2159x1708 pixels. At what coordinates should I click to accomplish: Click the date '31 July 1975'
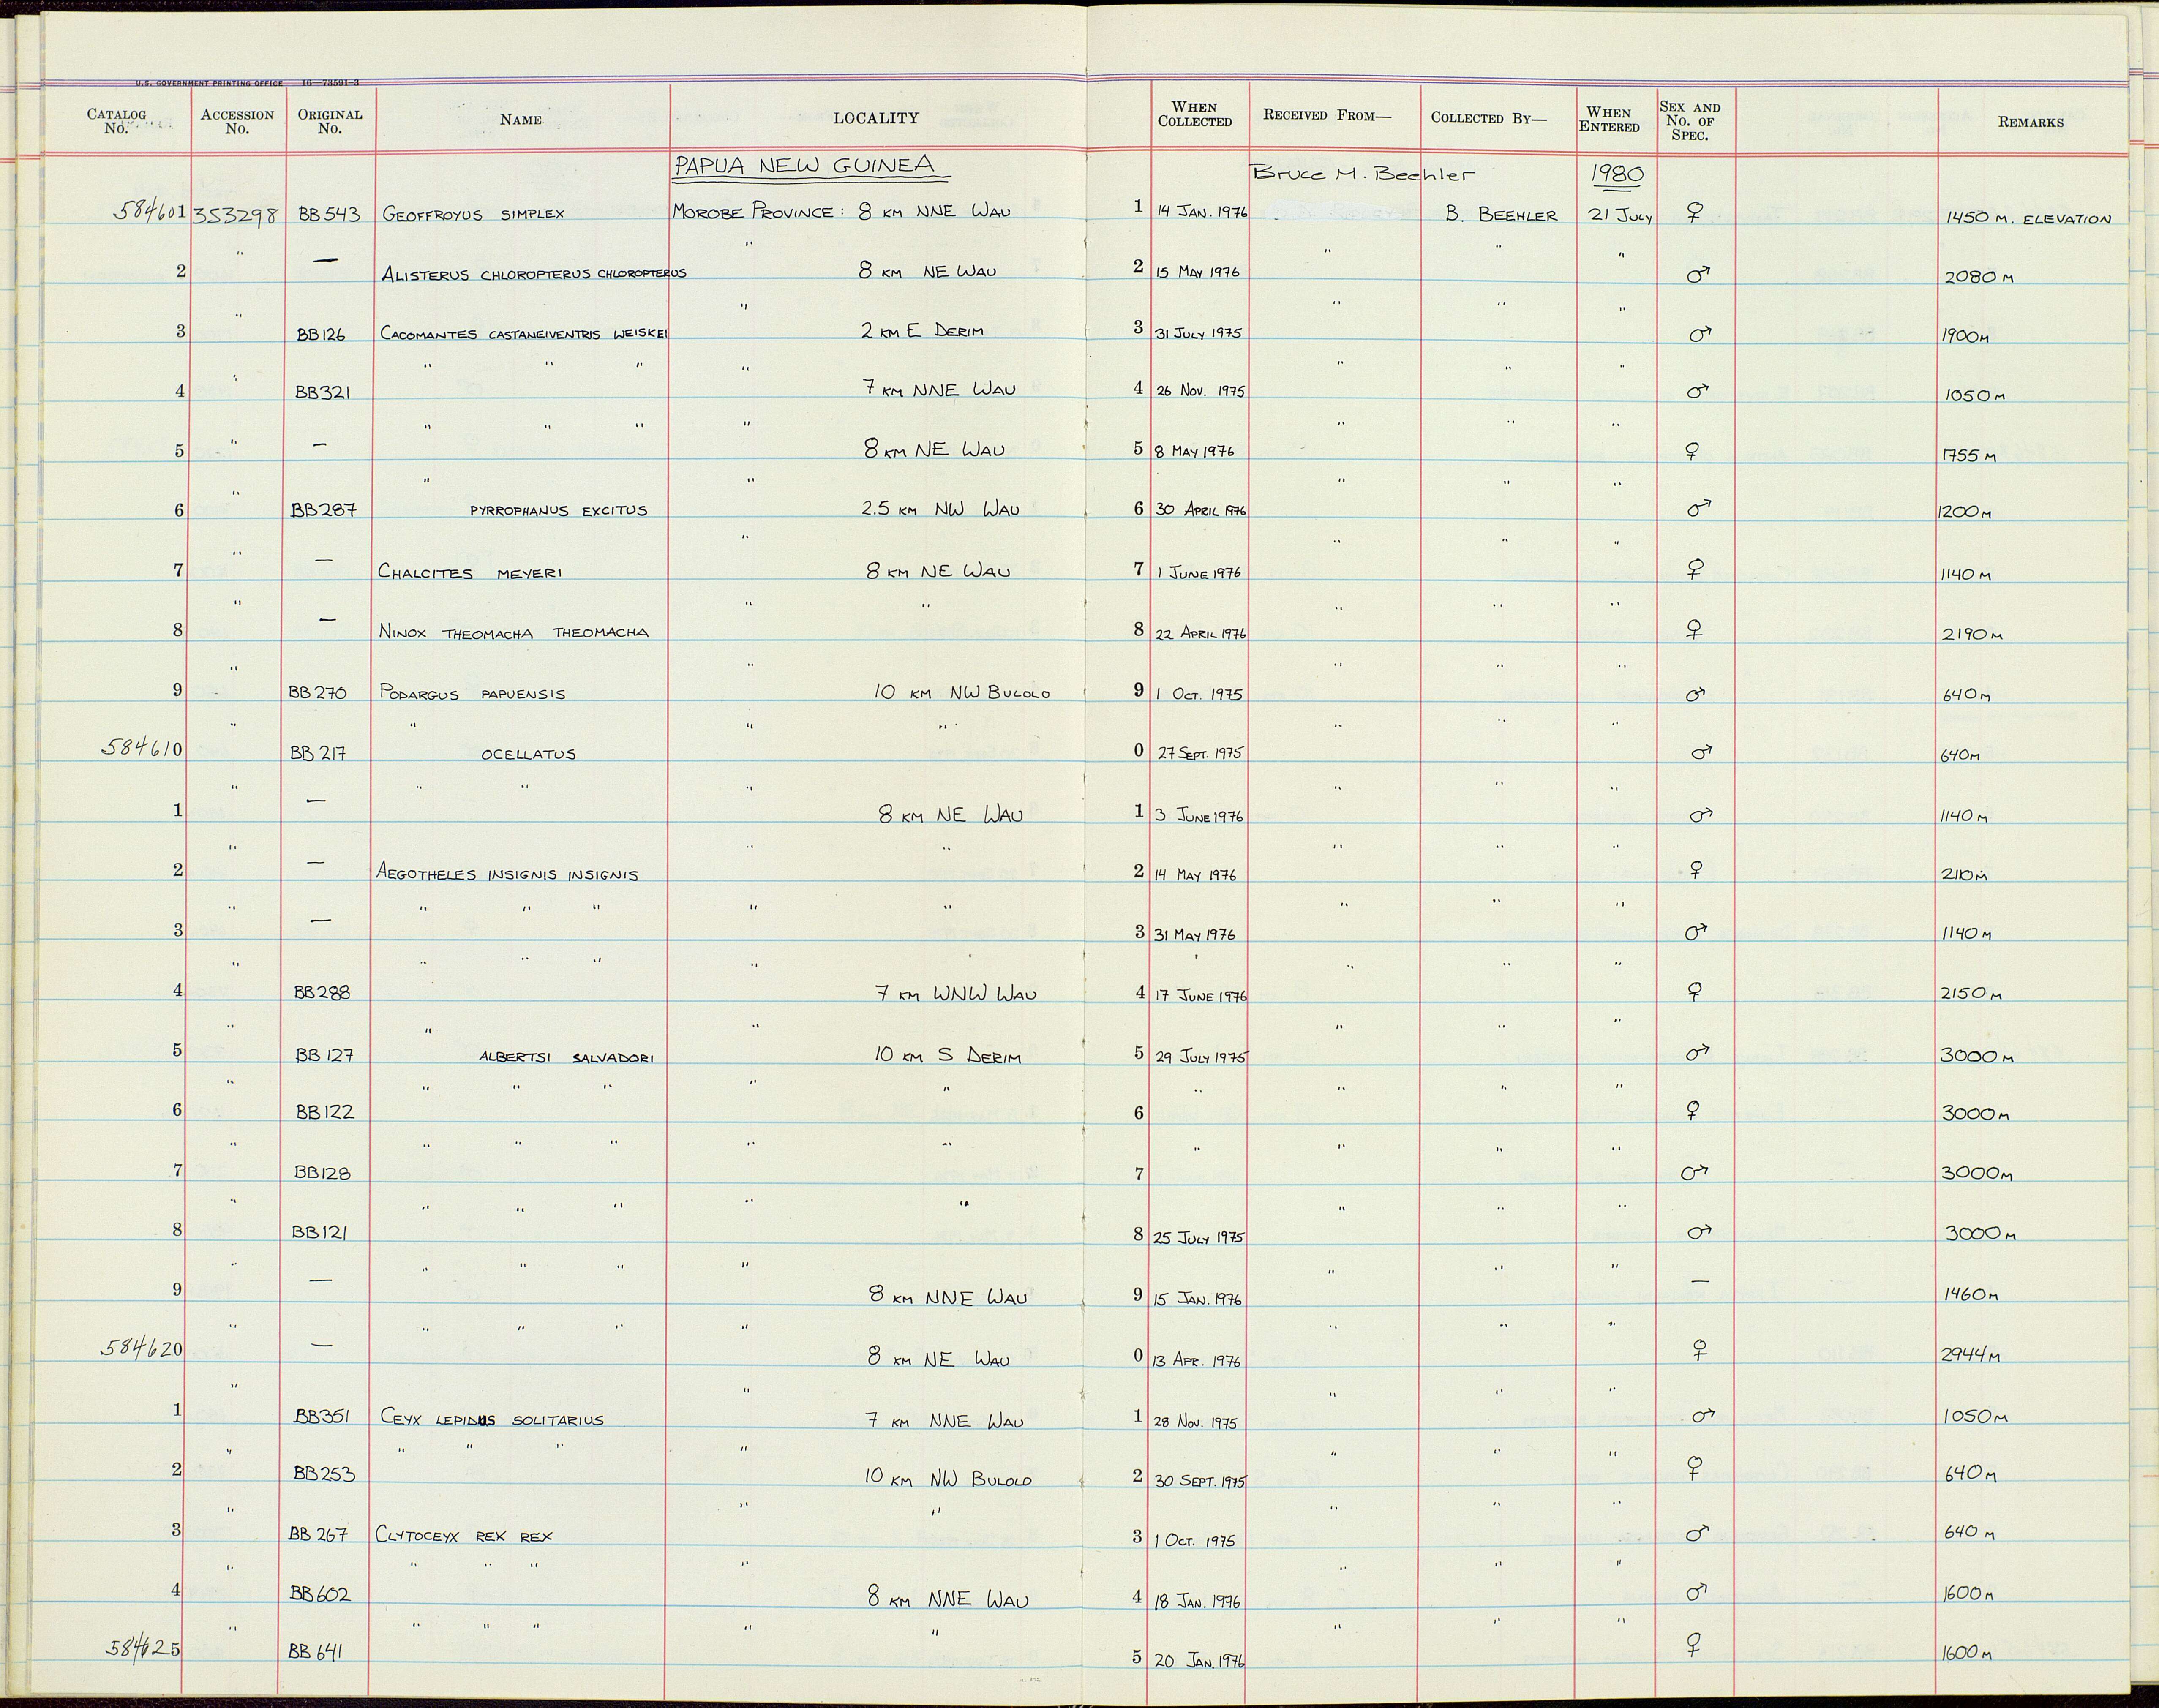pyautogui.click(x=1198, y=333)
